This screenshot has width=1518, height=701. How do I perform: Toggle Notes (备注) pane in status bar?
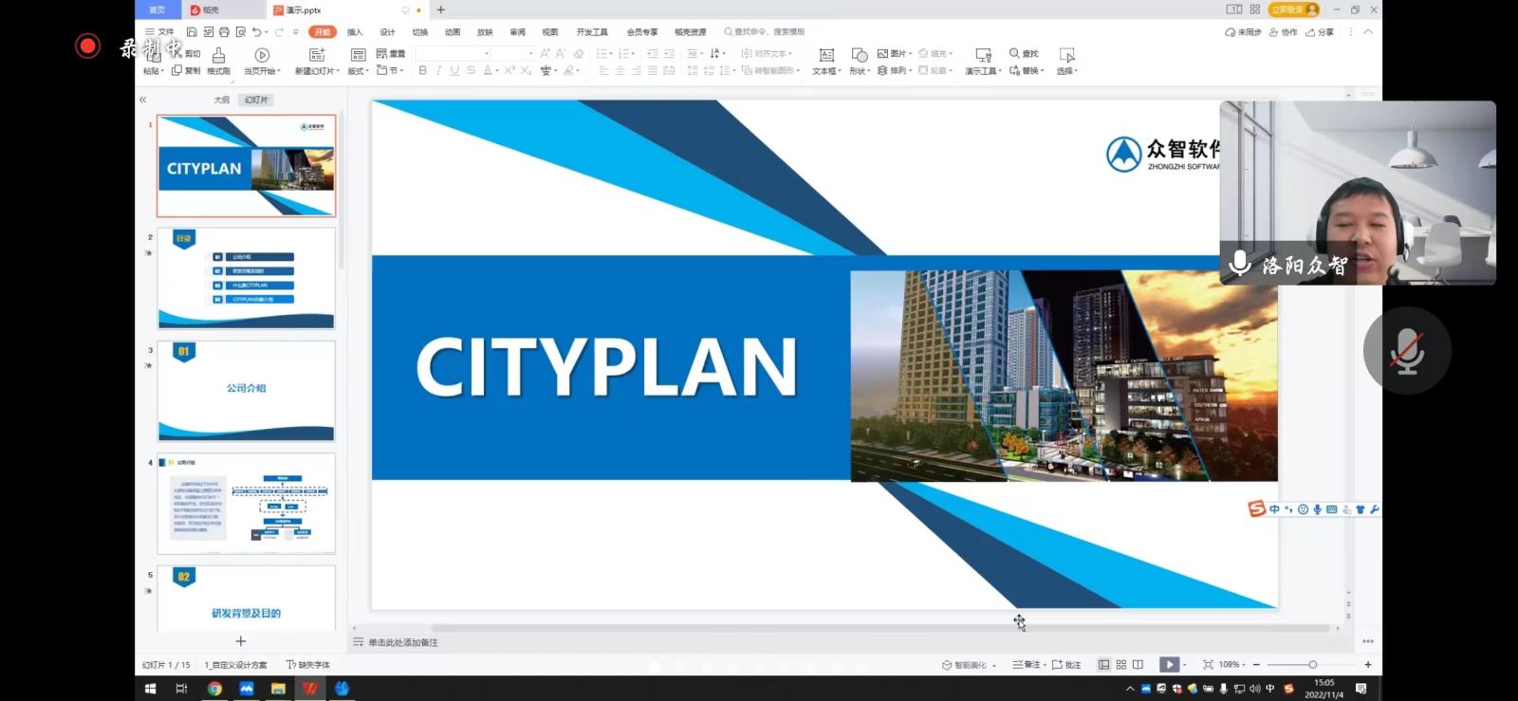point(1027,665)
